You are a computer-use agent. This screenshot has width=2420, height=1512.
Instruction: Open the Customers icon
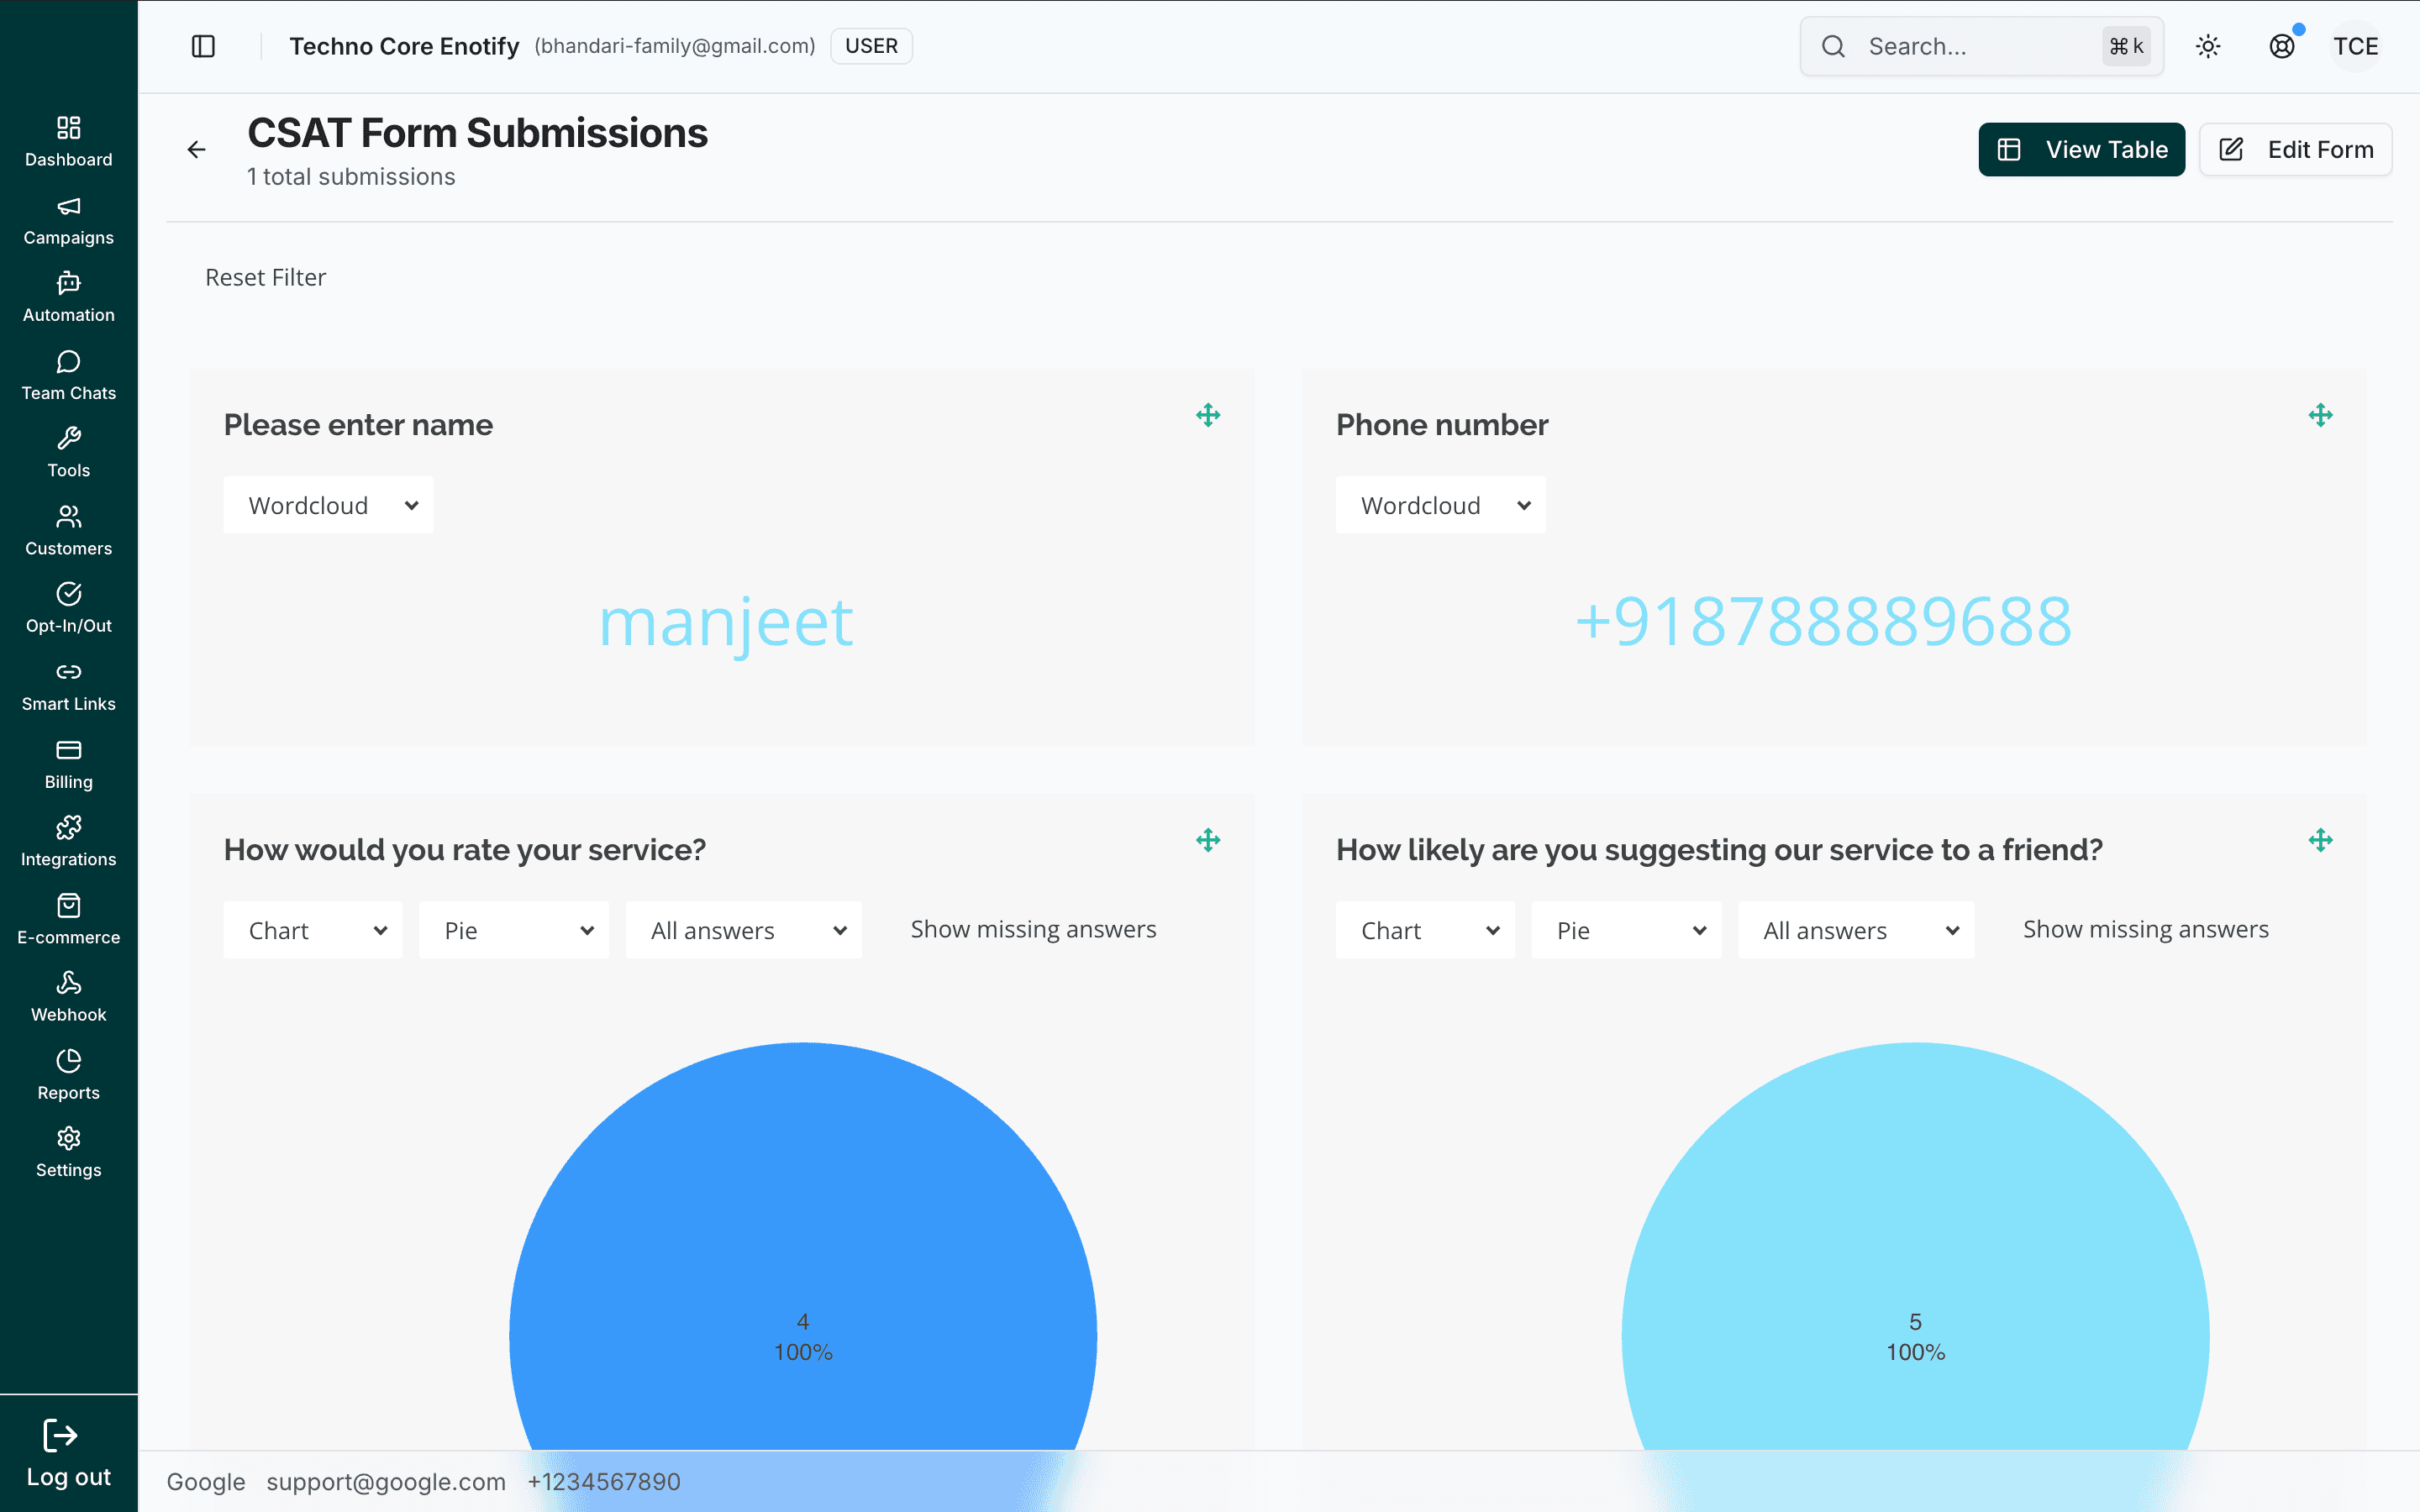68,516
